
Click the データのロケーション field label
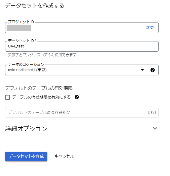[x=26, y=65]
